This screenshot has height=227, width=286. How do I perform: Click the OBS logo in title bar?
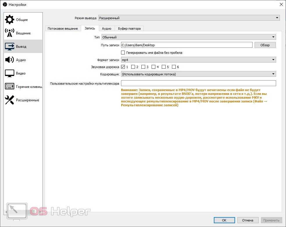point(5,4)
